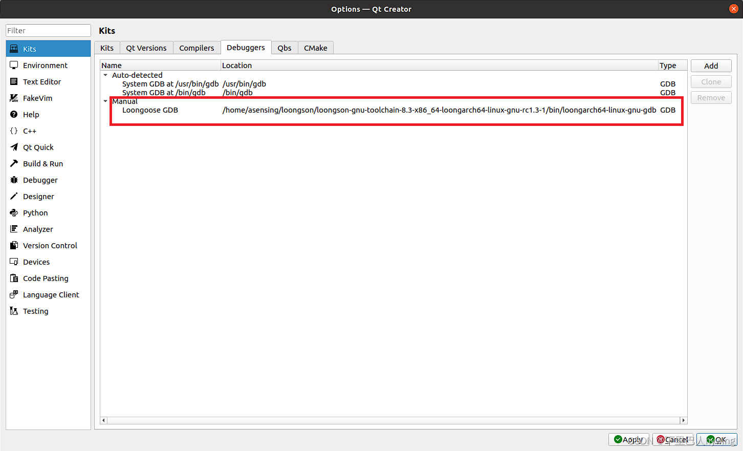Open the Language Client category label

pos(51,294)
